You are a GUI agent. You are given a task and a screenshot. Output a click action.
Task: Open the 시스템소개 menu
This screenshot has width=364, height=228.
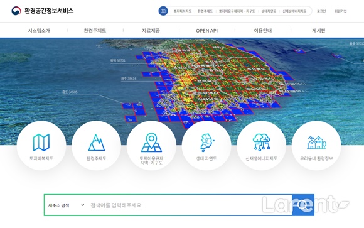40,30
